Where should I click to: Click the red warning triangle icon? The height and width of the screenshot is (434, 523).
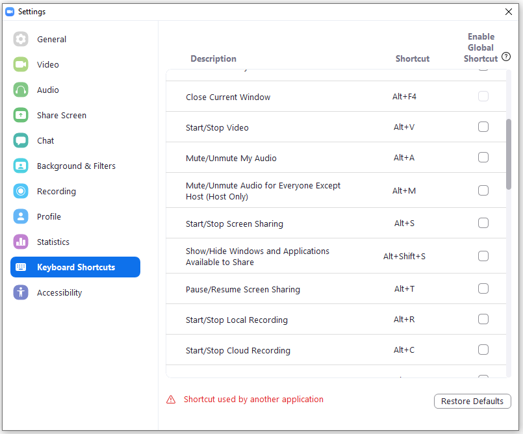(x=171, y=400)
